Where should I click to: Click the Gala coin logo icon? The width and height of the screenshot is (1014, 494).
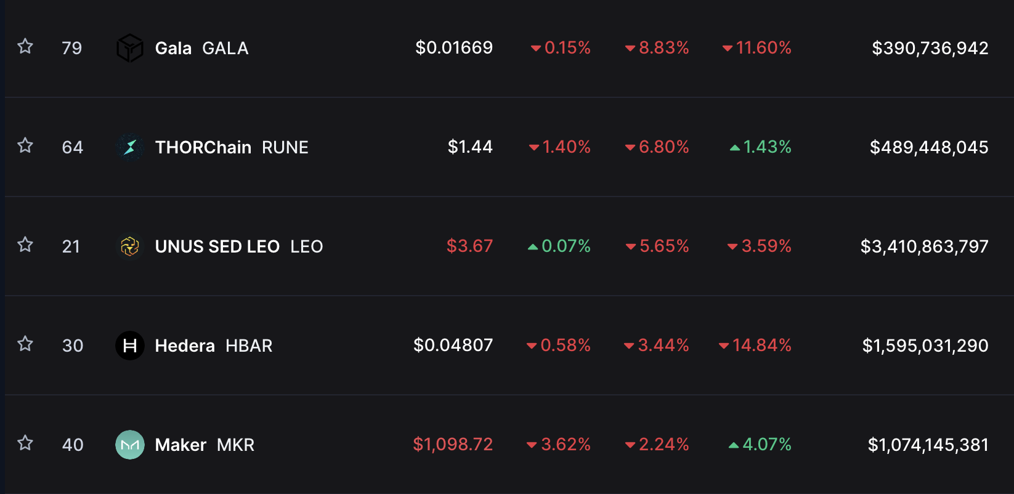pos(130,48)
